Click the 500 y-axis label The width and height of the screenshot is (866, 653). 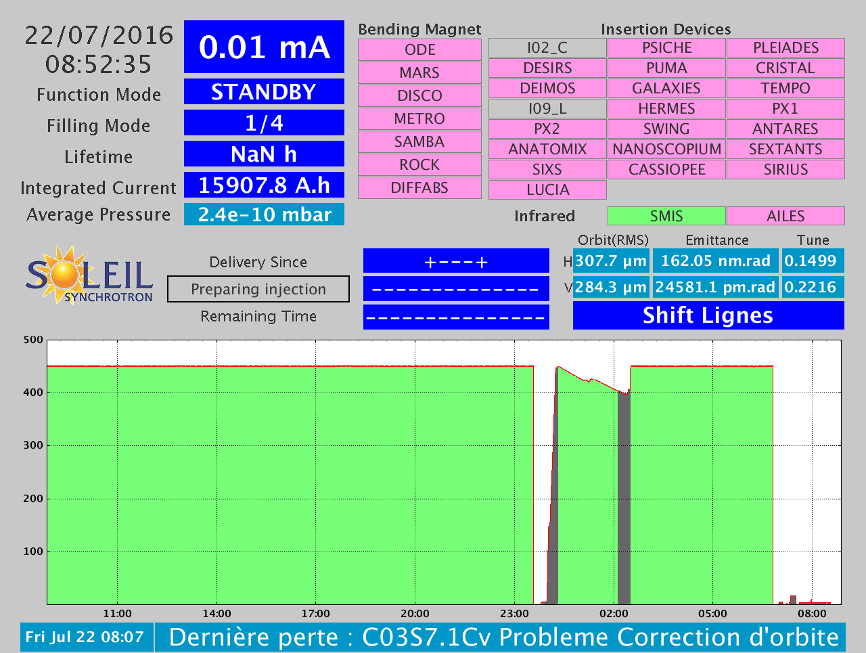click(x=33, y=340)
